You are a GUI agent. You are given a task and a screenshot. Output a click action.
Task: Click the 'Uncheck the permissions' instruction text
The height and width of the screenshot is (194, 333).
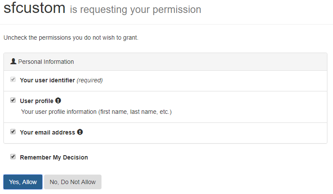[71, 38]
